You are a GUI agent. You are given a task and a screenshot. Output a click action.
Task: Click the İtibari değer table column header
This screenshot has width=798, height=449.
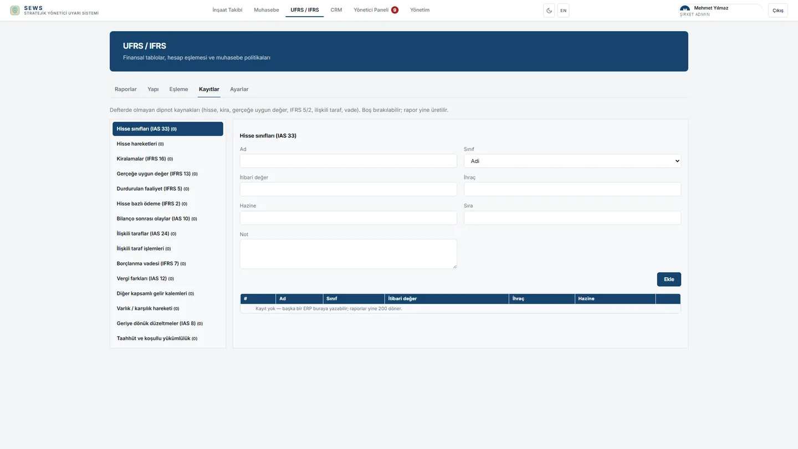pyautogui.click(x=447, y=299)
